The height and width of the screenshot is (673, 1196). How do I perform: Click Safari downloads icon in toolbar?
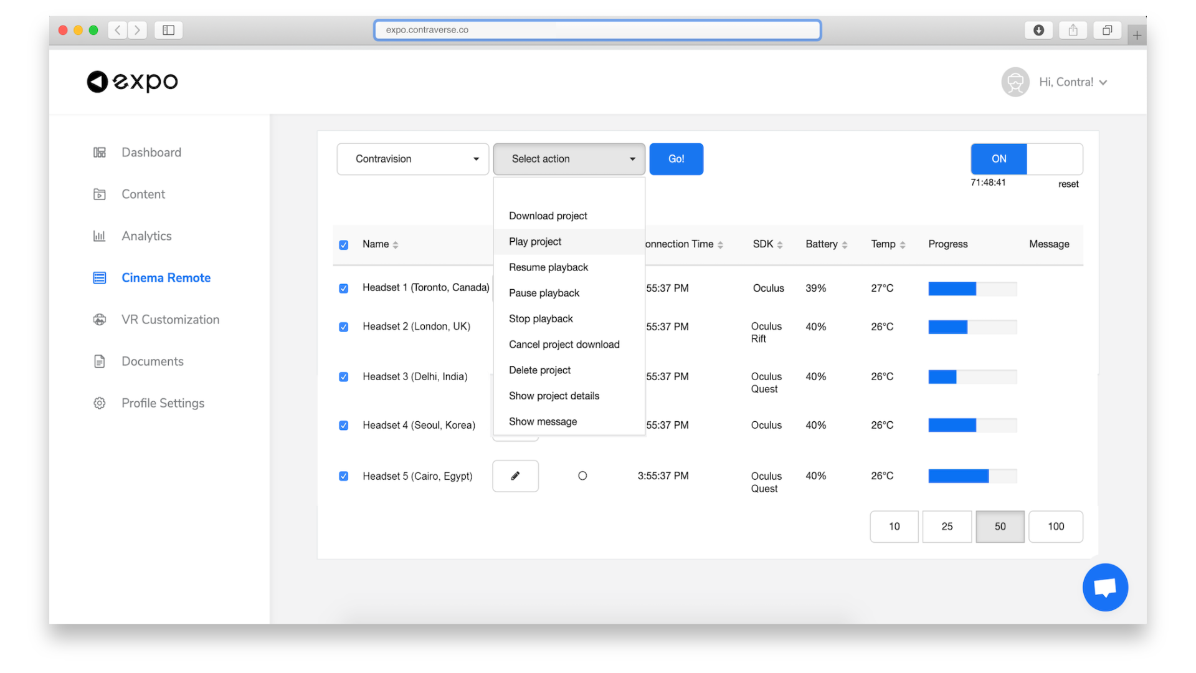click(1038, 30)
